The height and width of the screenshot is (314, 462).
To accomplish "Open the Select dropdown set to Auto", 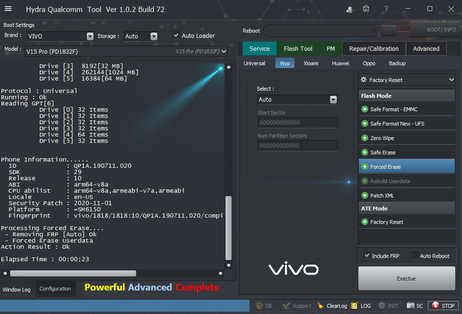I will coord(297,100).
